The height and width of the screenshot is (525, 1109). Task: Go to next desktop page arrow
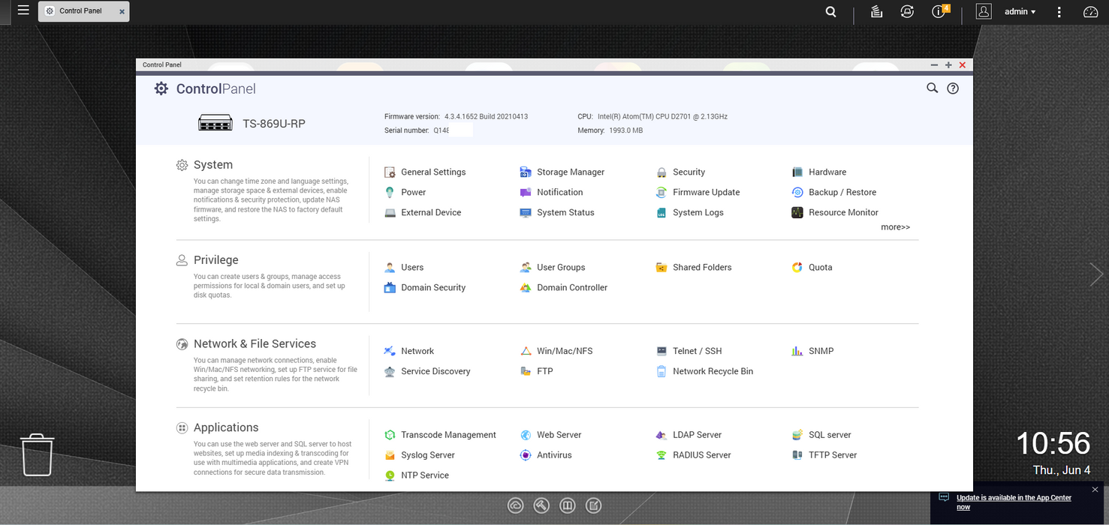1096,274
